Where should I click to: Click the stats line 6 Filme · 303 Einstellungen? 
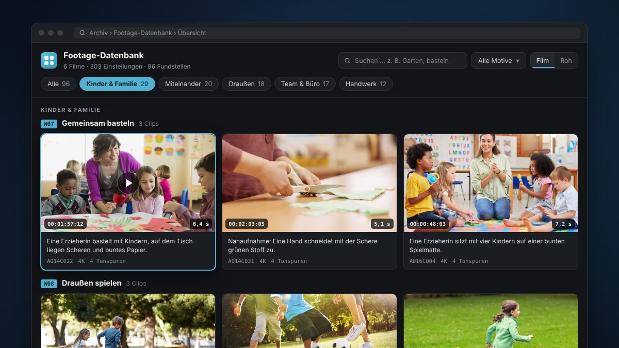click(127, 67)
